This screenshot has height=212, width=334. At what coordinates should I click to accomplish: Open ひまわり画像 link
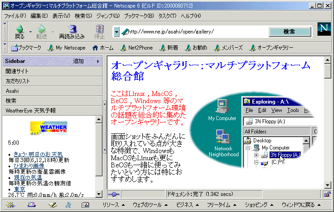(29, 166)
